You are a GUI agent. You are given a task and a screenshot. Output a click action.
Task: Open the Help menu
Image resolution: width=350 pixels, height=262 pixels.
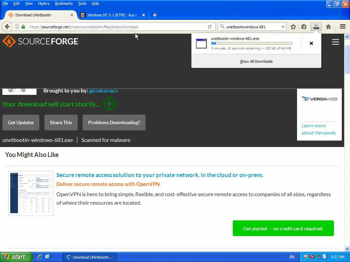(x=95, y=3)
